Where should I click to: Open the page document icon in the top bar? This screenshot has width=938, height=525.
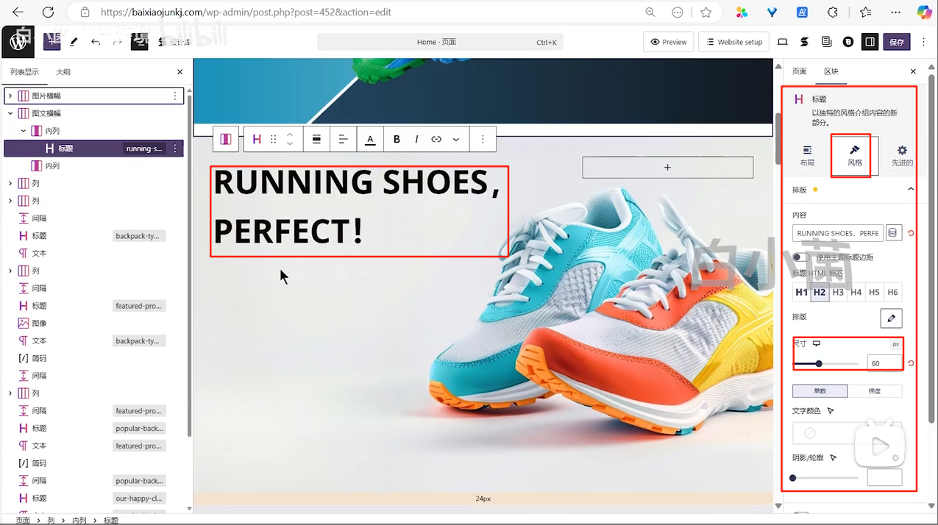[x=826, y=42]
